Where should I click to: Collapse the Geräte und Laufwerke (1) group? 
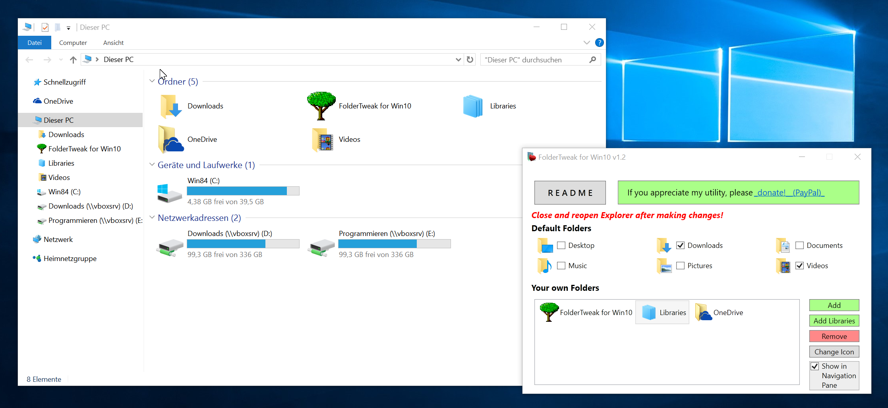click(152, 164)
